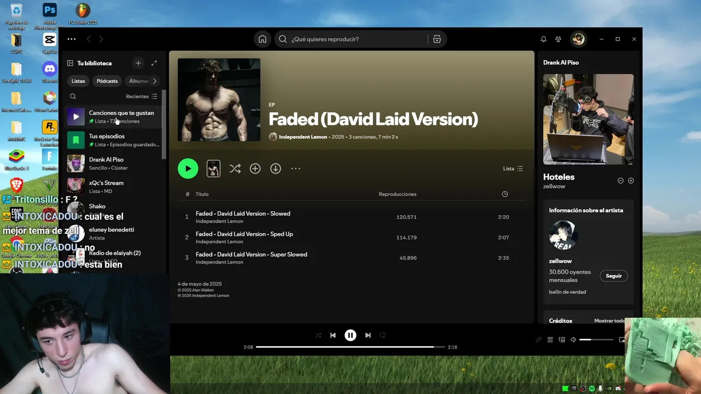Seek in the song progress bar
The height and width of the screenshot is (394, 701).
[350, 347]
